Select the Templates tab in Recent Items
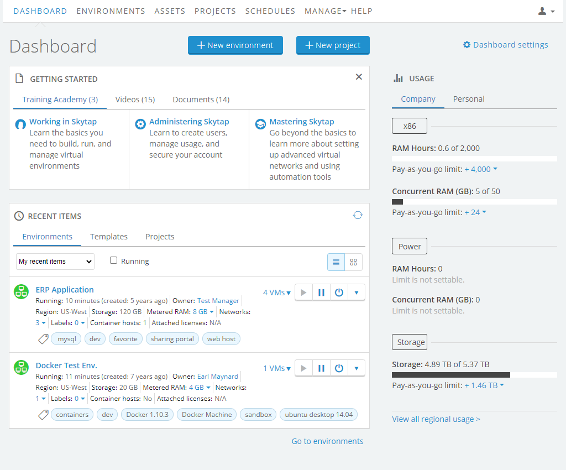The image size is (566, 470). (x=109, y=237)
